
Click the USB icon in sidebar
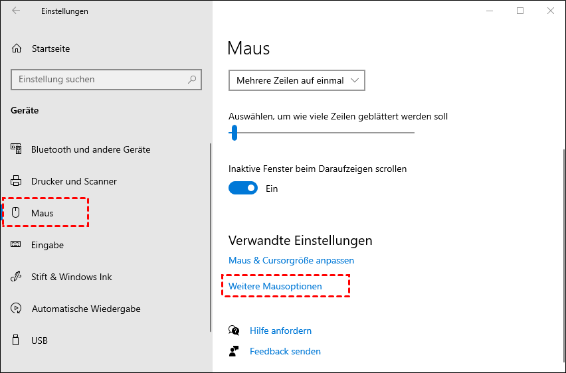pyautogui.click(x=17, y=340)
